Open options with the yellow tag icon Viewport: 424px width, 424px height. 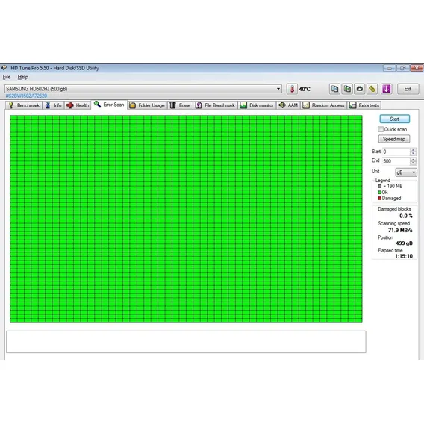point(372,89)
